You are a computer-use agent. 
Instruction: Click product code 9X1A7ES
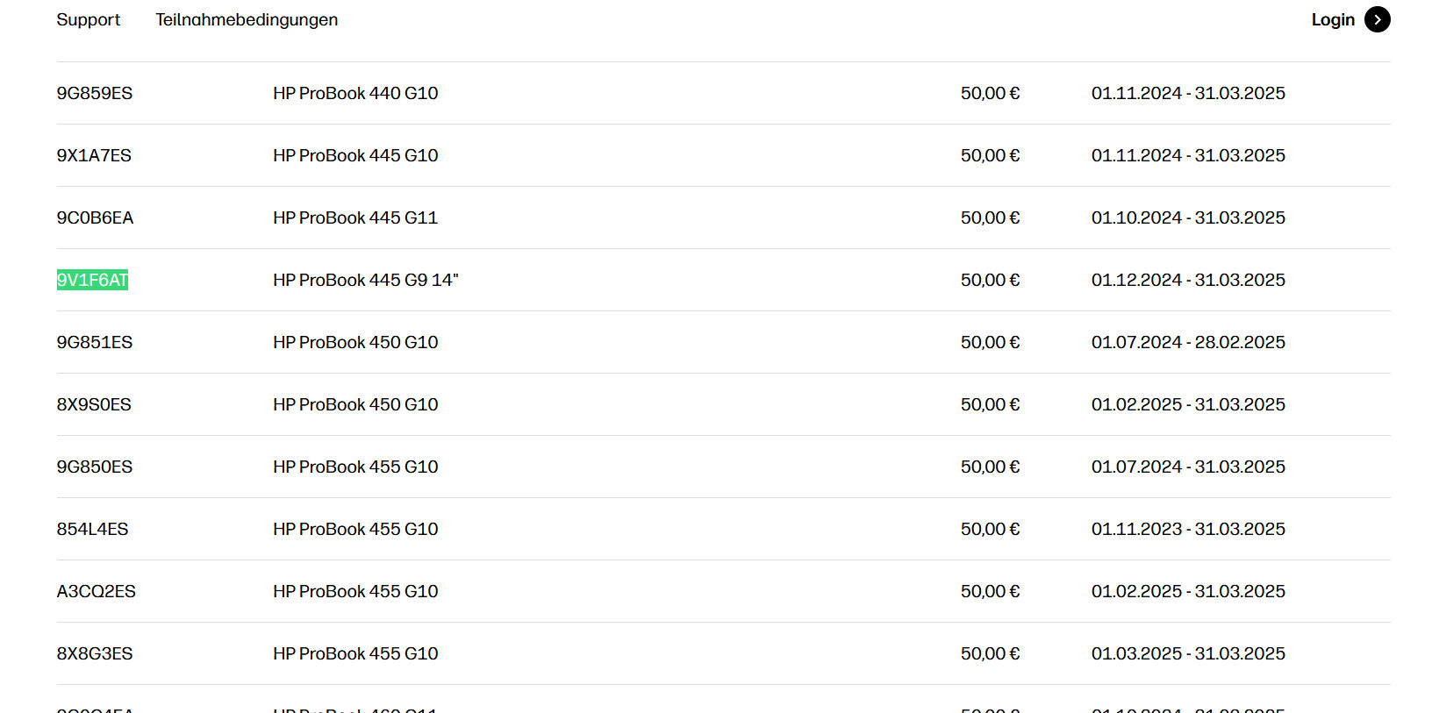[x=94, y=155]
